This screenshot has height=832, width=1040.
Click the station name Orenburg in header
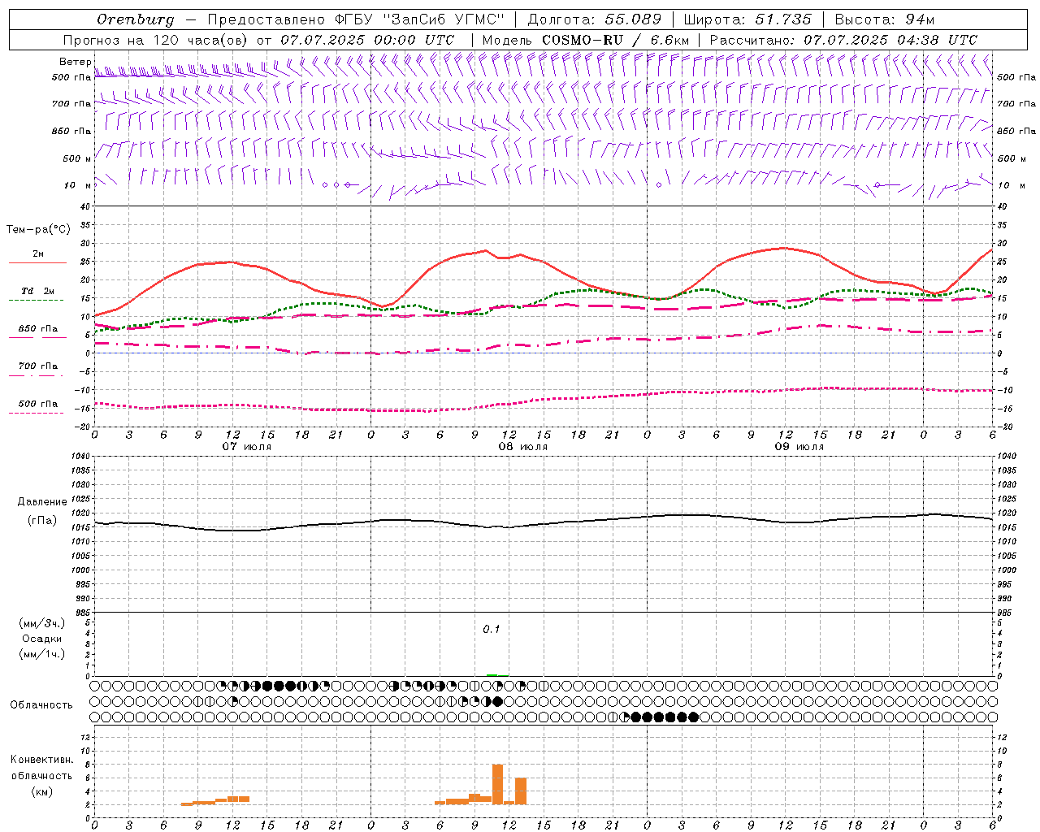click(x=135, y=19)
